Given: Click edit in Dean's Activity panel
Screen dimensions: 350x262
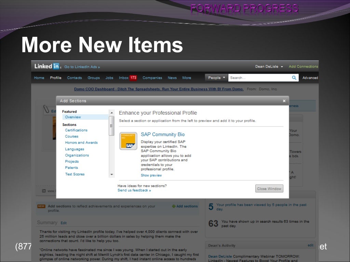Looking at the screenshot, I should point(310,245).
